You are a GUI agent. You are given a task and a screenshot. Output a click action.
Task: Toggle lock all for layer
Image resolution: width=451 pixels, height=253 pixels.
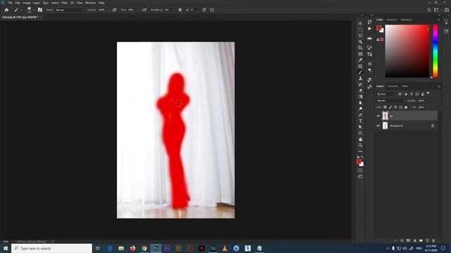coord(406,108)
